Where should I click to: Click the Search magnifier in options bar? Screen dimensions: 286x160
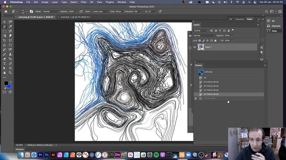click(266, 12)
